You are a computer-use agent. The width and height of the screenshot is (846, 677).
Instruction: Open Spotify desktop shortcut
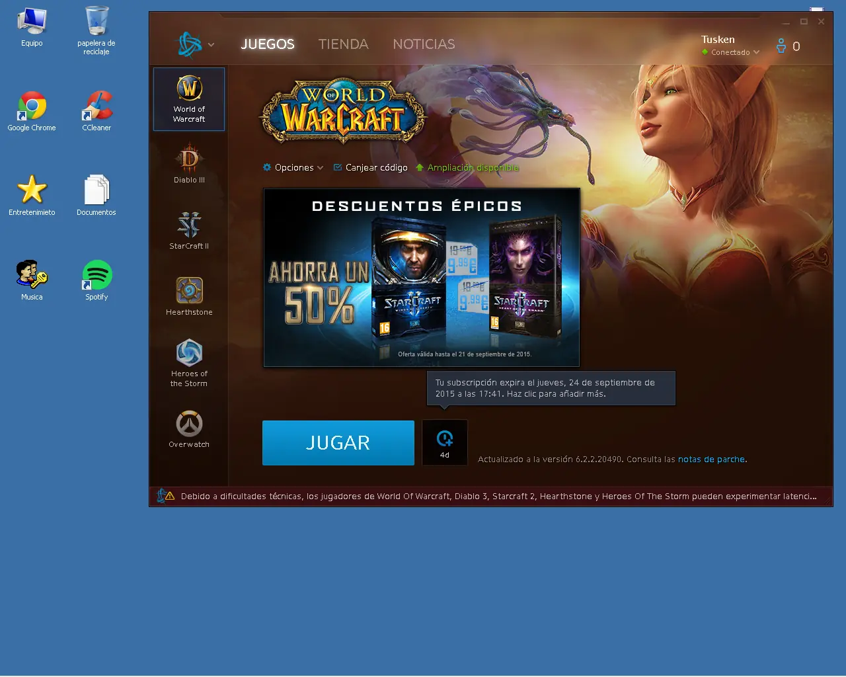(x=96, y=280)
